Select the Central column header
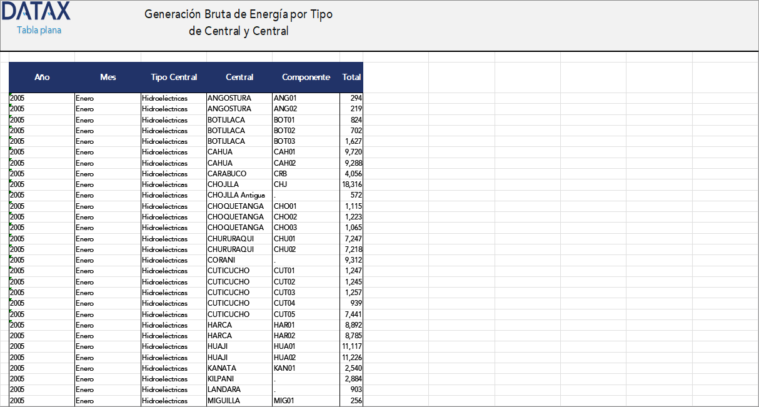This screenshot has width=759, height=407. 239,78
